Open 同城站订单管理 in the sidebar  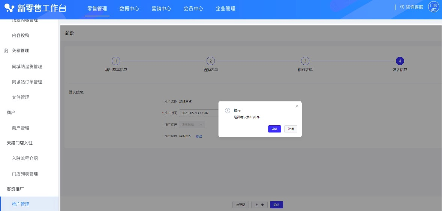tap(27, 82)
